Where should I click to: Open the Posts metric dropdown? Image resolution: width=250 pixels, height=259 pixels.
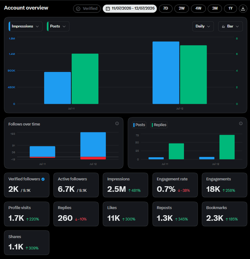(x=58, y=26)
